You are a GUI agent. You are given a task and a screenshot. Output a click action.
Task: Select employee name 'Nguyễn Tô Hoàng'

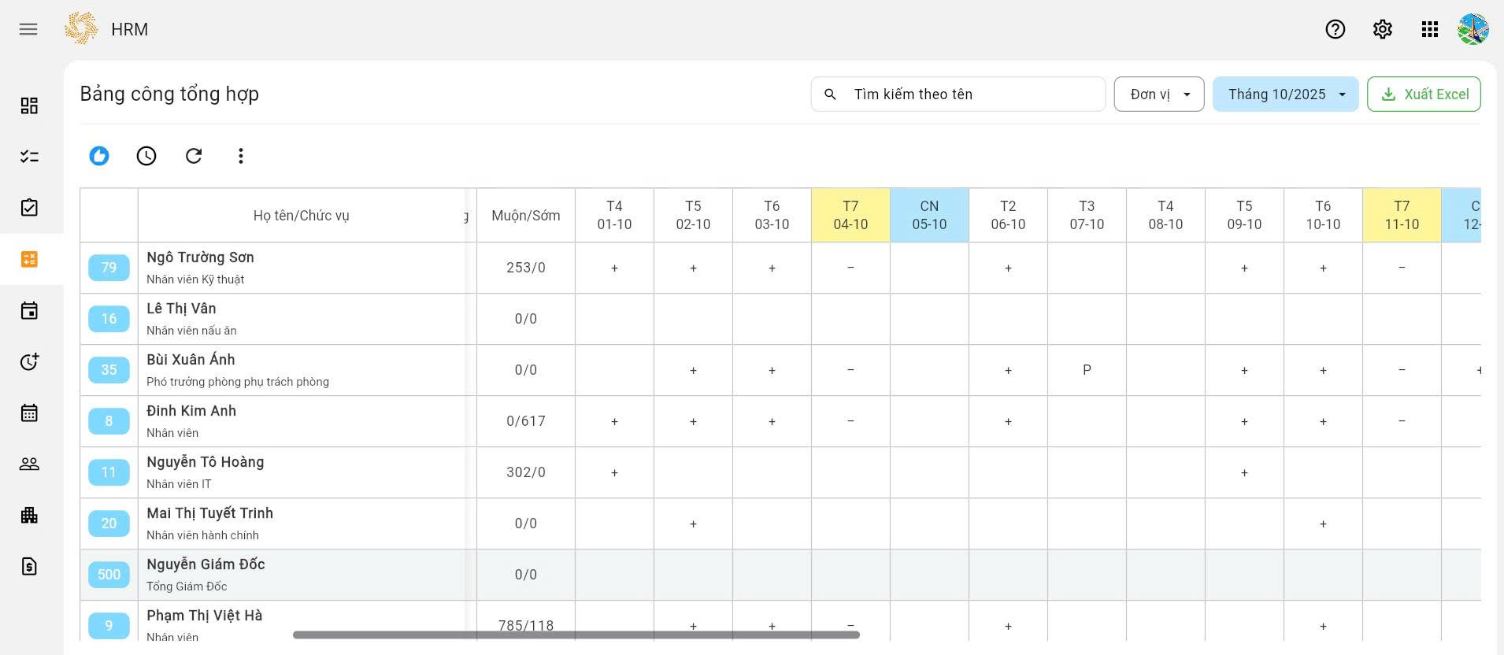click(x=206, y=462)
